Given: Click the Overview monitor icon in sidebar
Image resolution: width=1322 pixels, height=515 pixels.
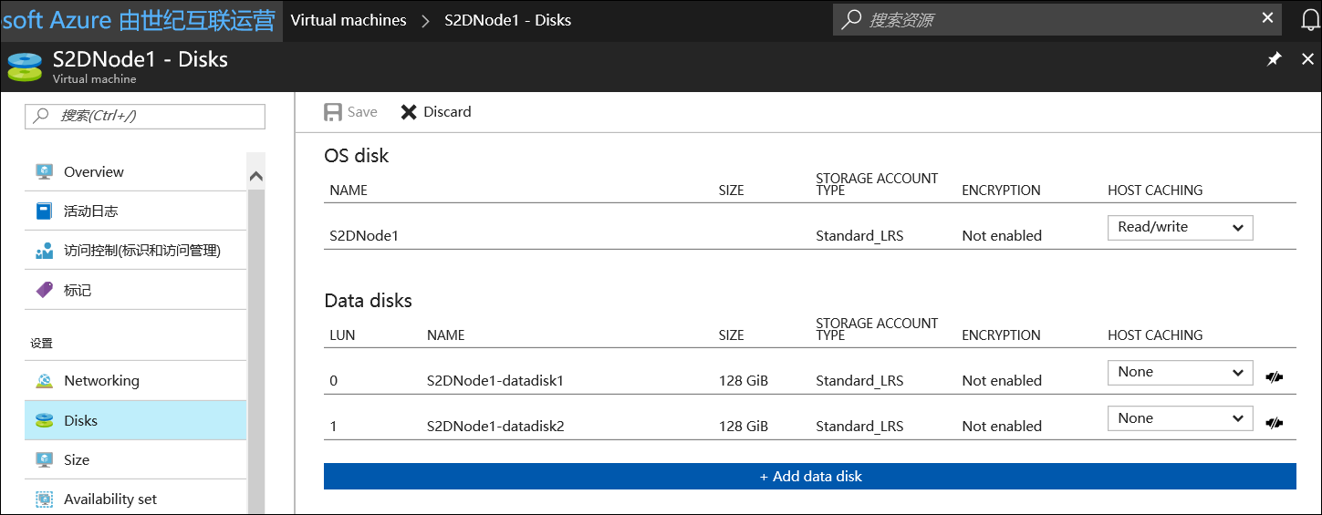Looking at the screenshot, I should (x=44, y=171).
